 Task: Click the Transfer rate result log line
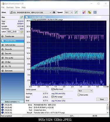click(49, 113)
